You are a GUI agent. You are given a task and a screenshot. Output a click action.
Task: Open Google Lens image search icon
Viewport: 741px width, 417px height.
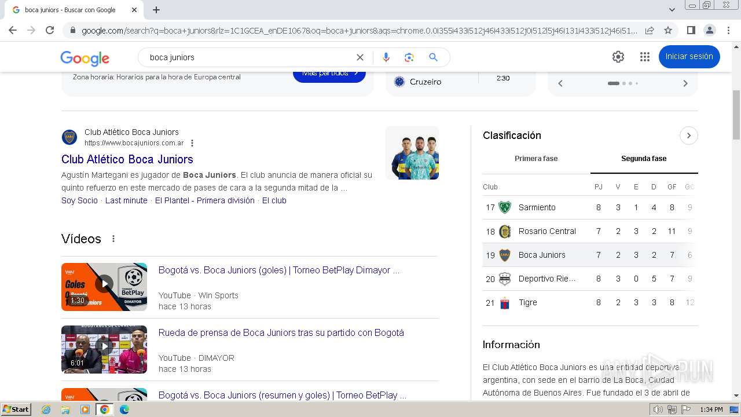[x=409, y=57]
